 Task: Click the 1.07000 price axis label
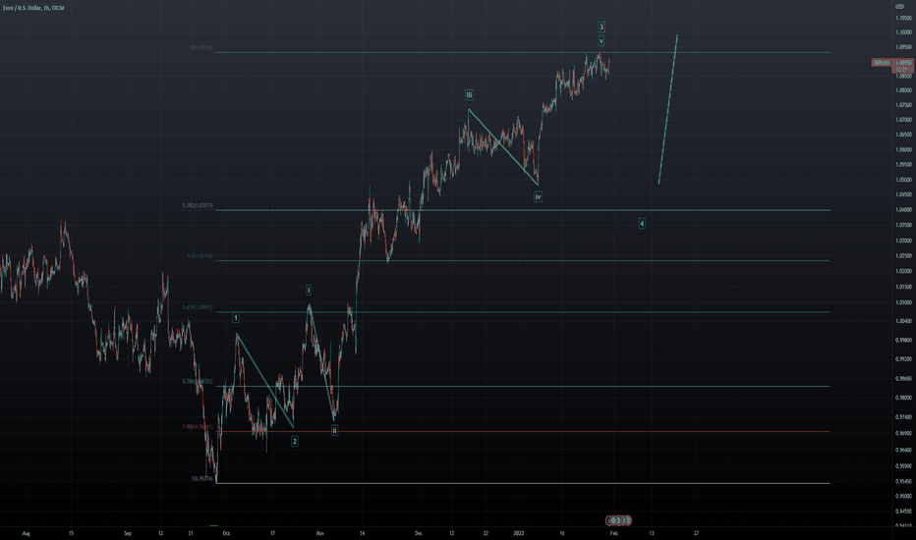(904, 120)
